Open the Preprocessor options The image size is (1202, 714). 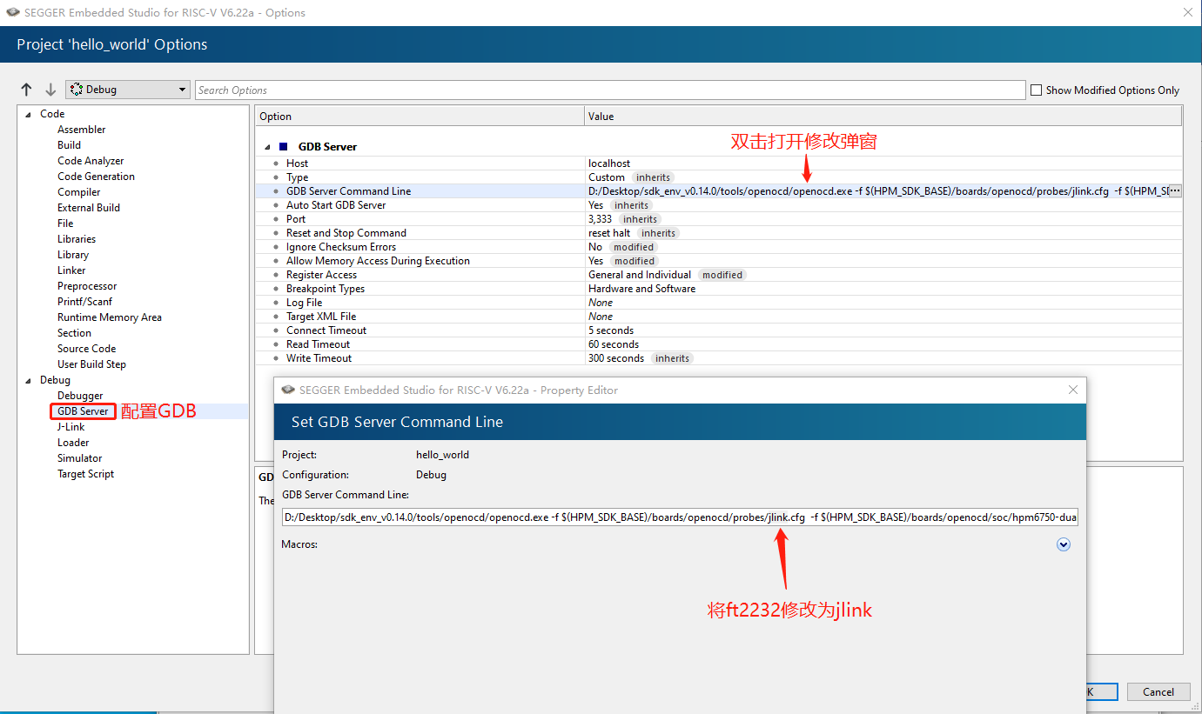tap(87, 286)
